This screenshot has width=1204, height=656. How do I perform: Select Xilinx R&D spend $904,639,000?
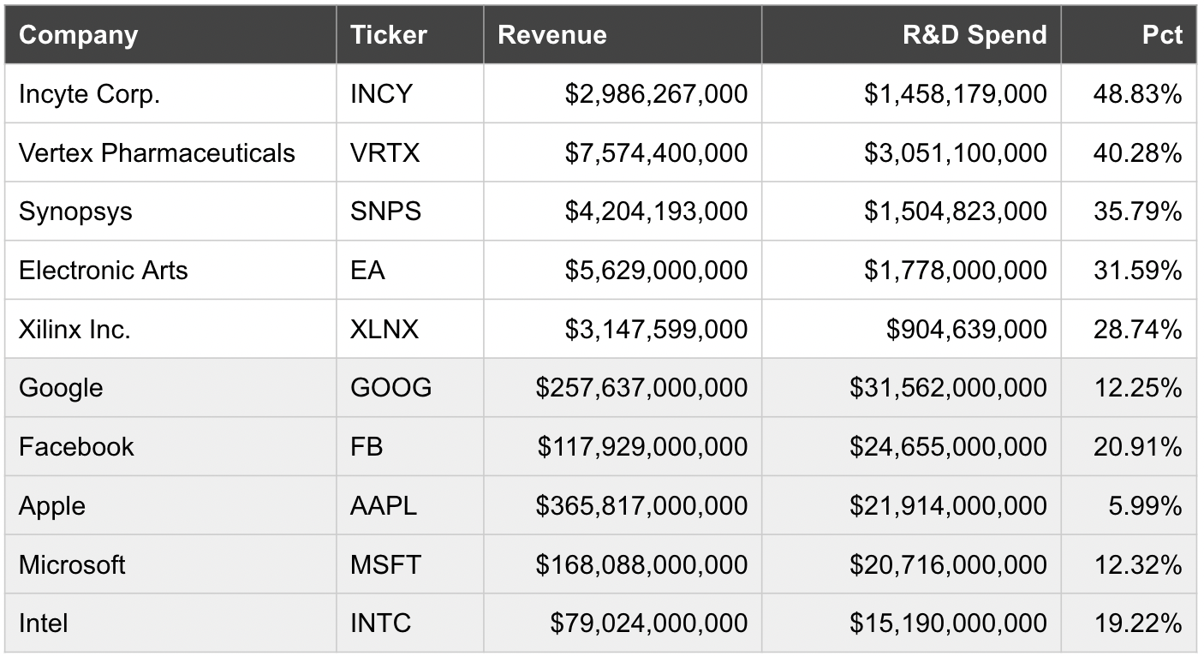coord(966,329)
